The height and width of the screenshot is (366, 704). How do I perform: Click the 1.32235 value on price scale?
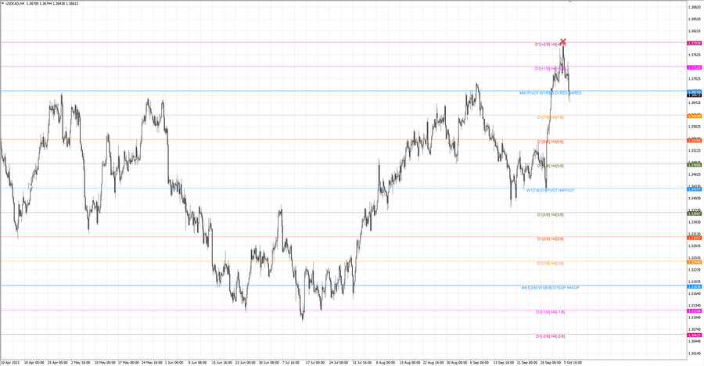695,270
